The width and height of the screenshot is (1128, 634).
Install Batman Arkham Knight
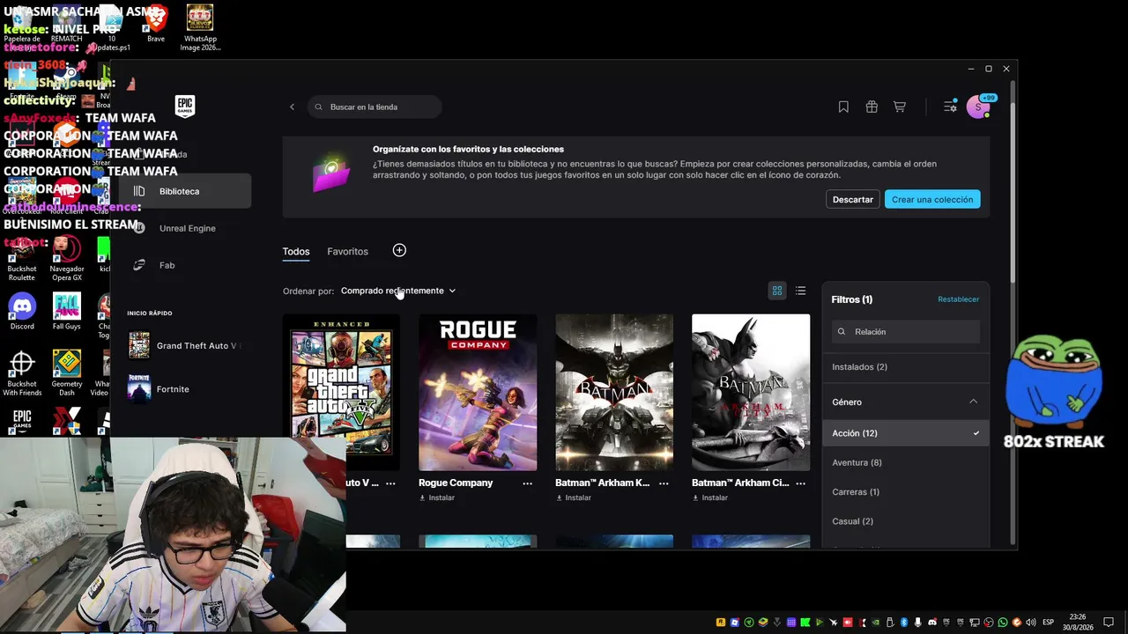pos(574,498)
